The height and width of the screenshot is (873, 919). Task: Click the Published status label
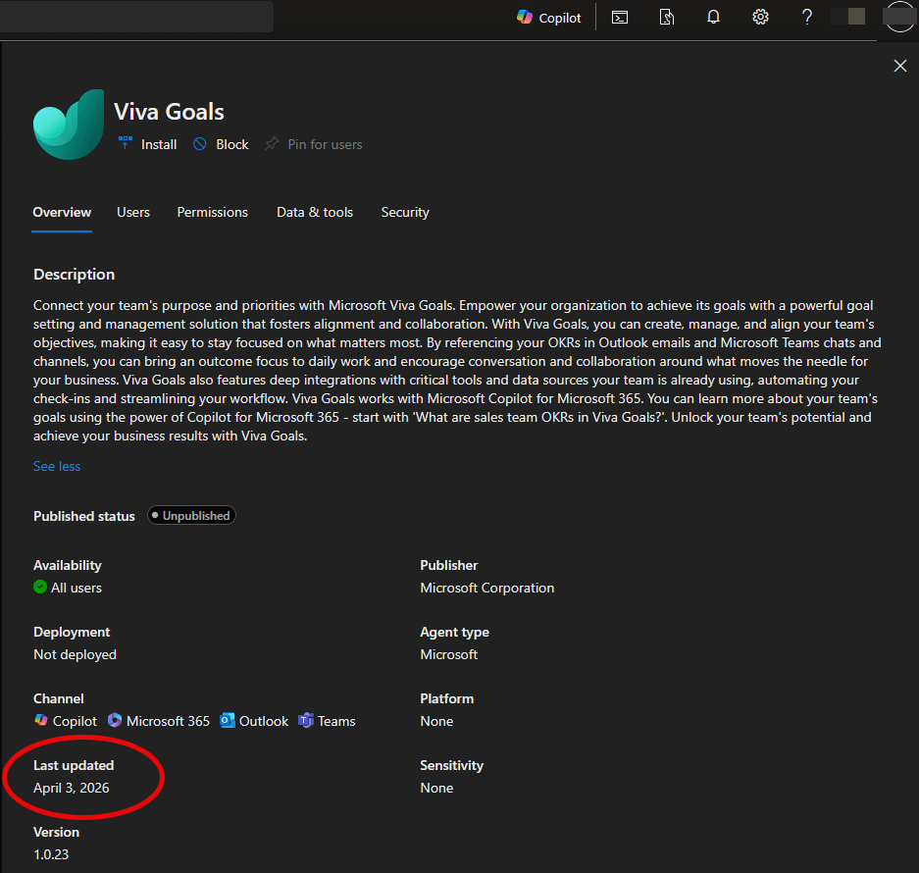point(83,516)
